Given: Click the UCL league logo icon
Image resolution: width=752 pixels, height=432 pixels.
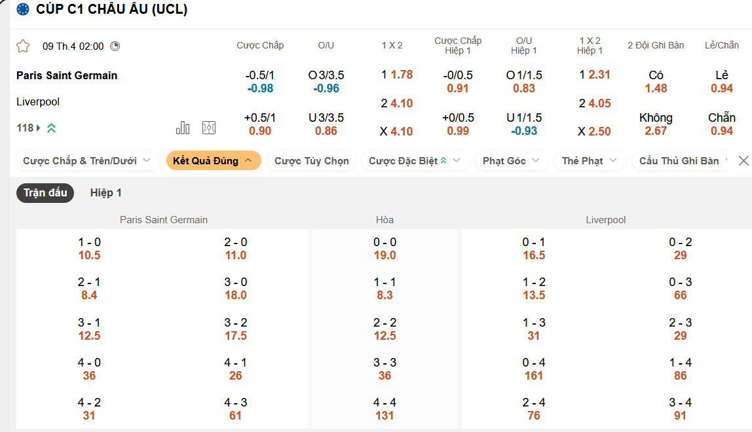Looking at the screenshot, I should [23, 9].
